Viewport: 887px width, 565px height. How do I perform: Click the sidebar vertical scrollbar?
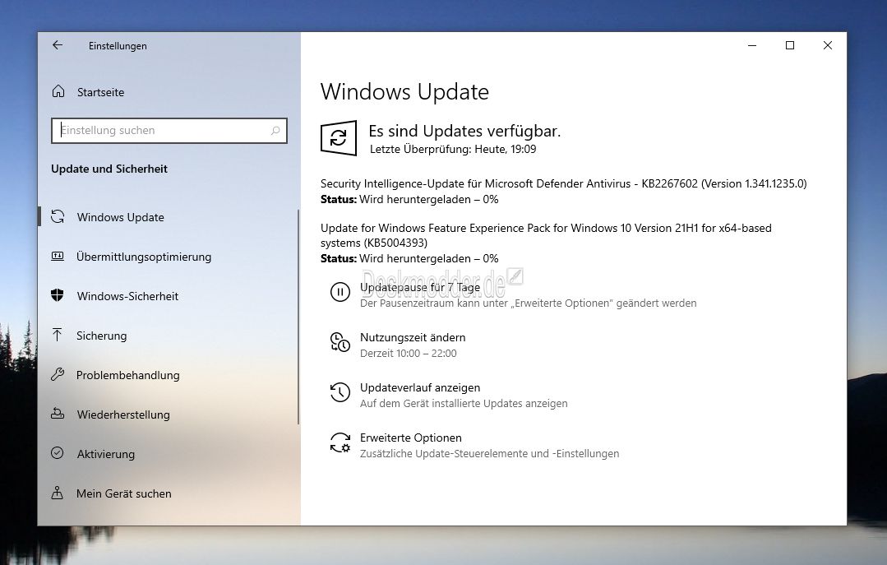coord(298,317)
